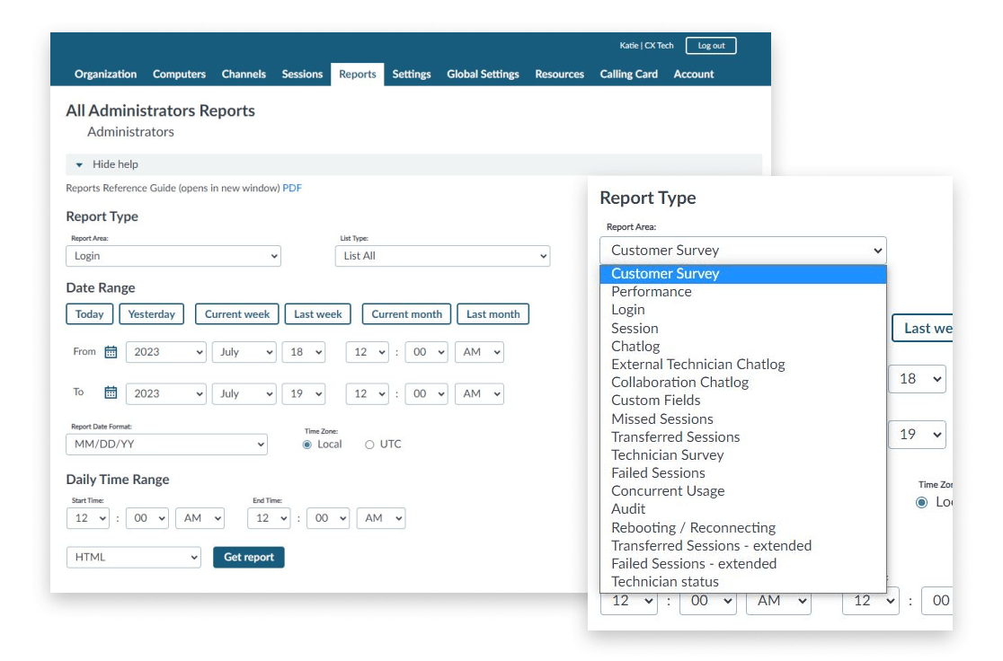The height and width of the screenshot is (661, 1003).
Task: Switch to the Sessions tab
Action: click(302, 75)
